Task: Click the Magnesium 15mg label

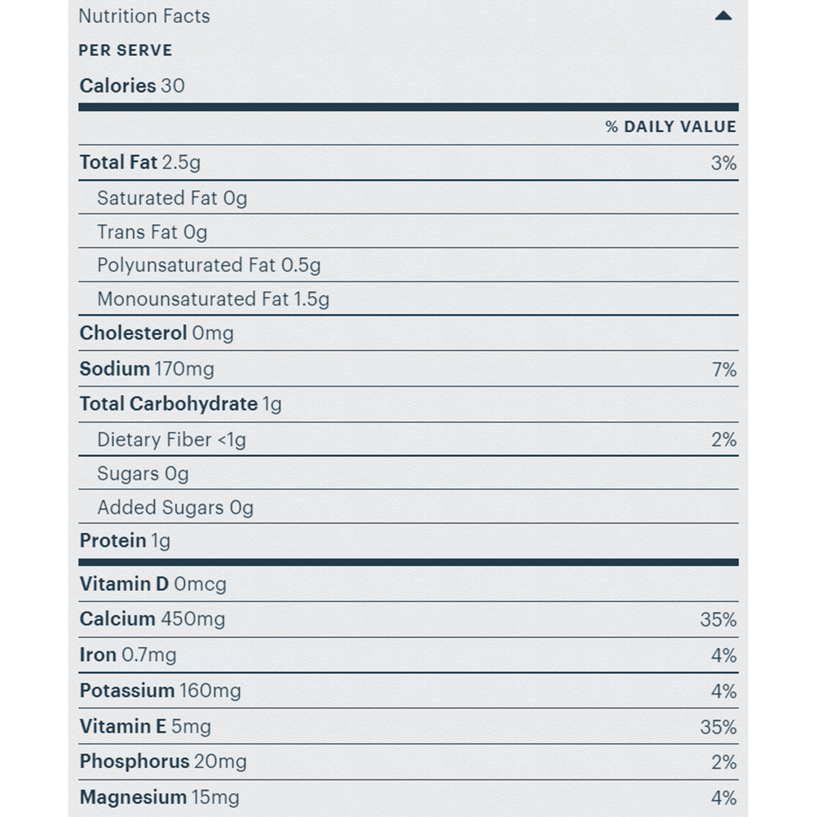Action: 159,797
